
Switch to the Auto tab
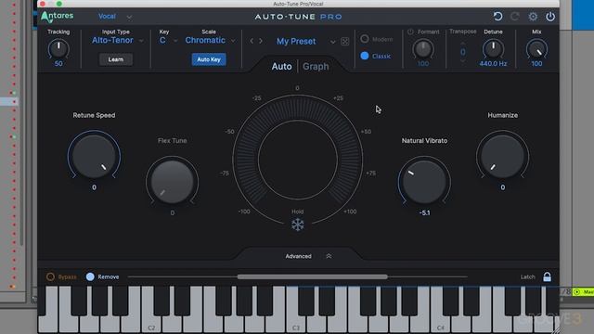(x=281, y=66)
